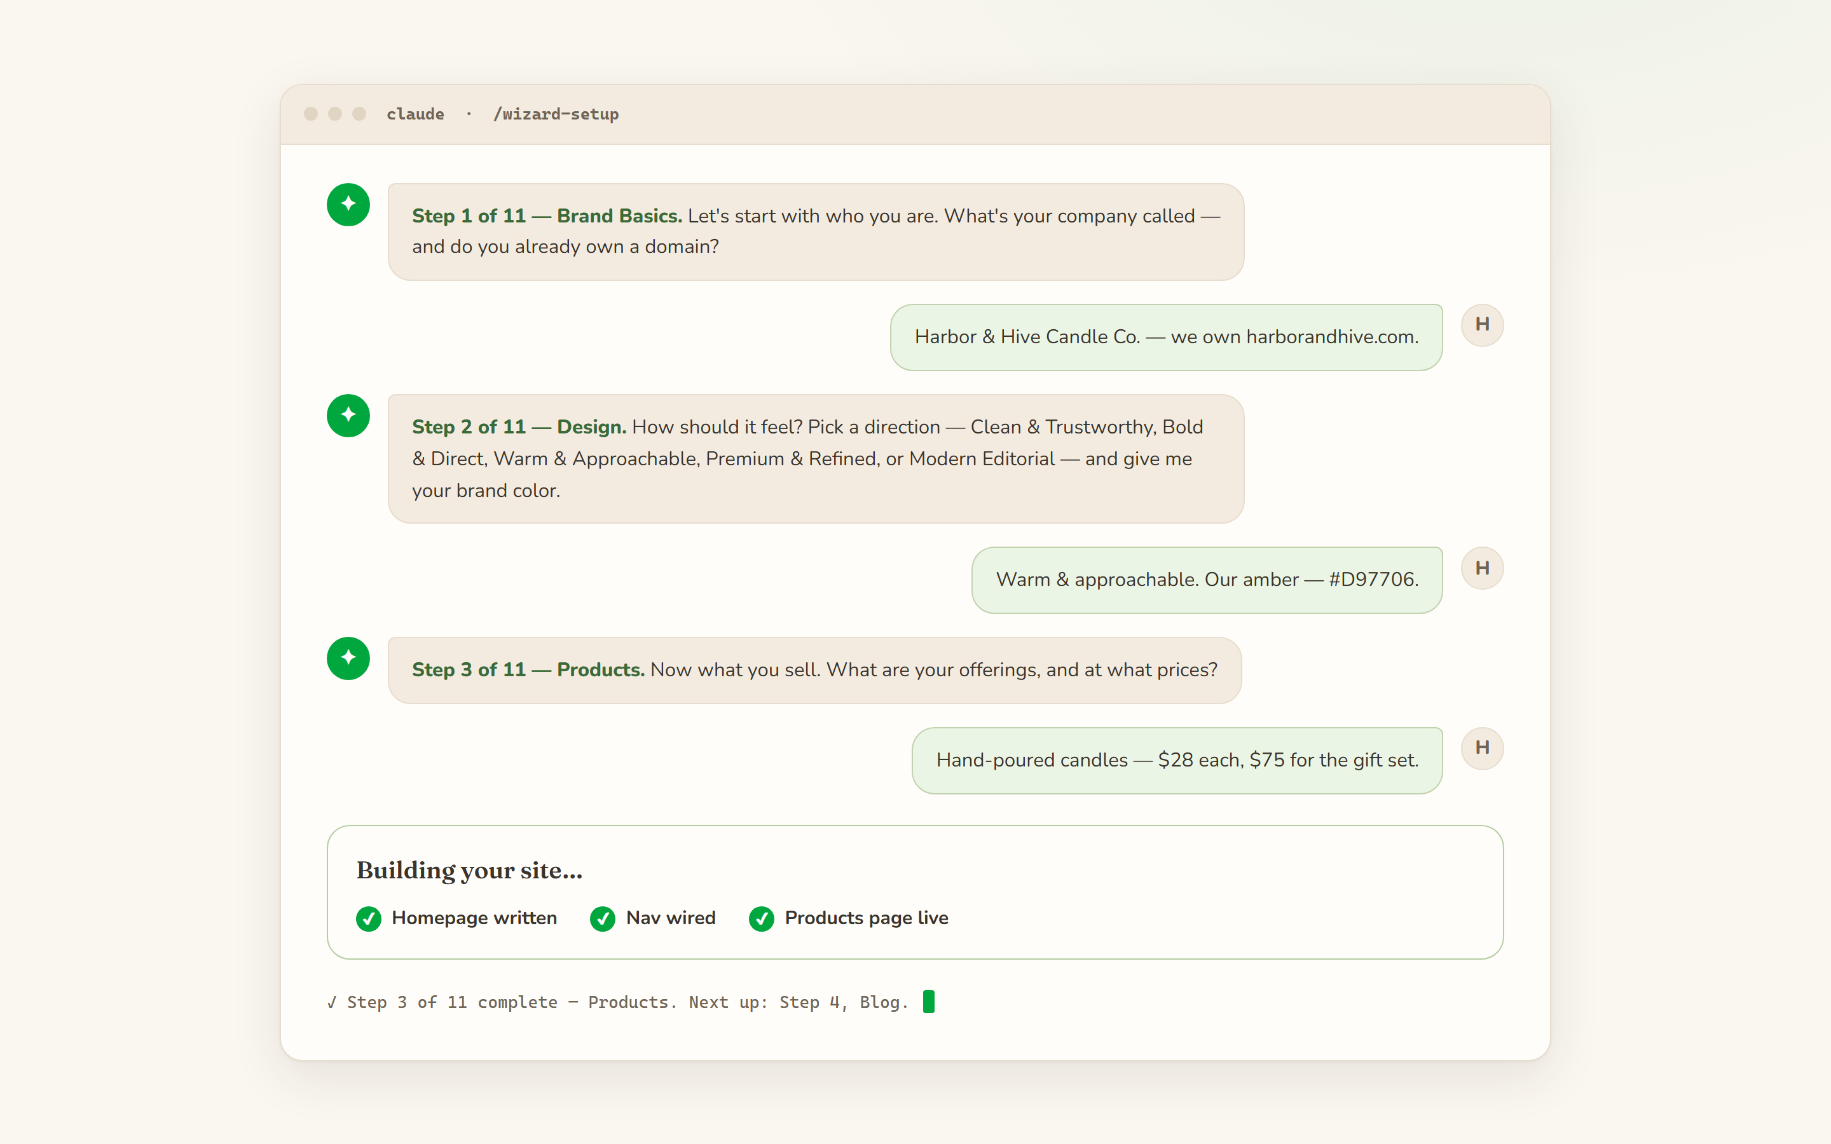Click the 'claude' title in the window header
1831x1144 pixels.
point(415,114)
